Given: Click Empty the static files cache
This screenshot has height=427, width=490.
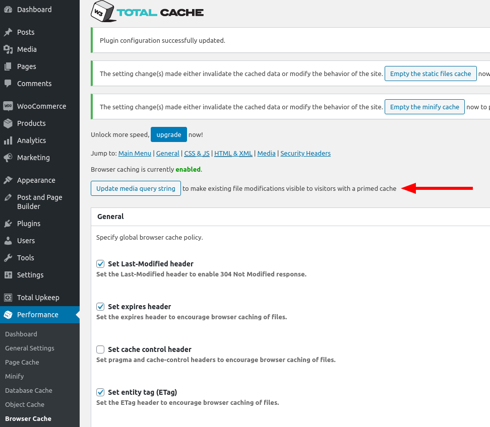Looking at the screenshot, I should 431,74.
